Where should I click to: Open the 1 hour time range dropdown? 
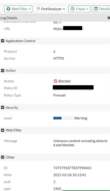click(x=79, y=9)
